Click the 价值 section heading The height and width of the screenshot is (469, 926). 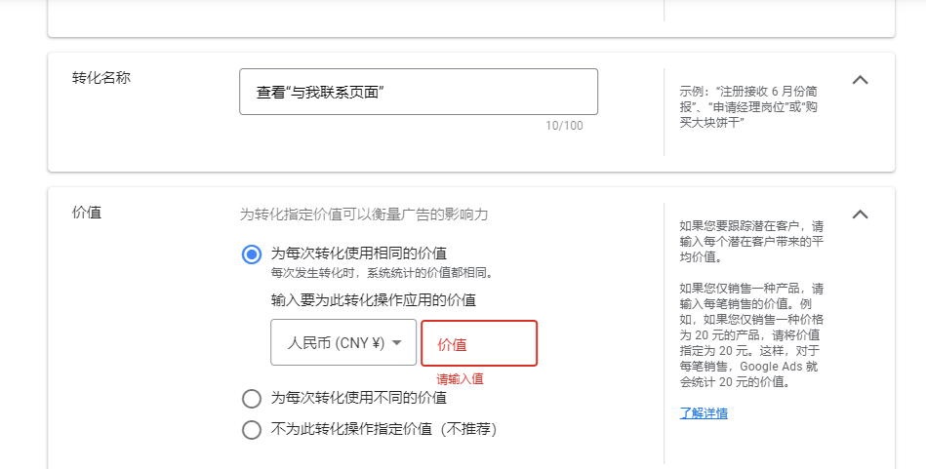(x=86, y=213)
